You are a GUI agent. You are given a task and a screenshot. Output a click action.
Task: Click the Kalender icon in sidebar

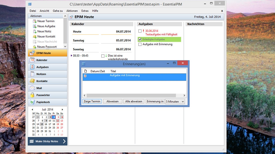point(32,60)
